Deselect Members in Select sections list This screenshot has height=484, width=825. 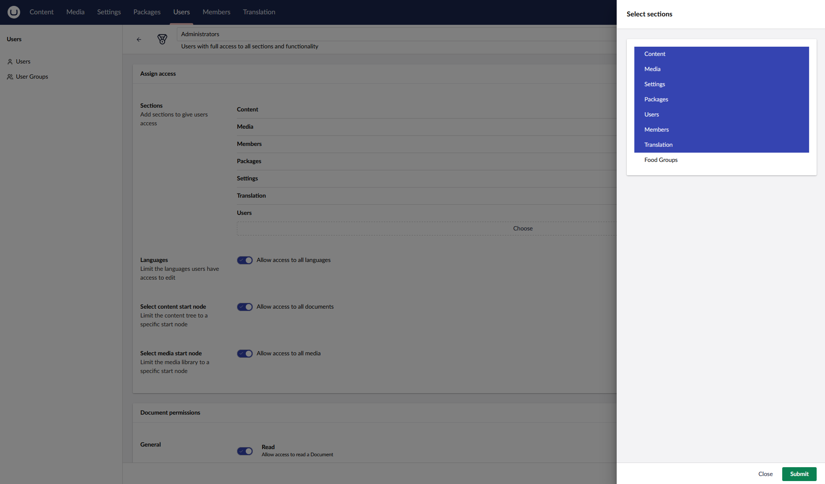(722, 130)
